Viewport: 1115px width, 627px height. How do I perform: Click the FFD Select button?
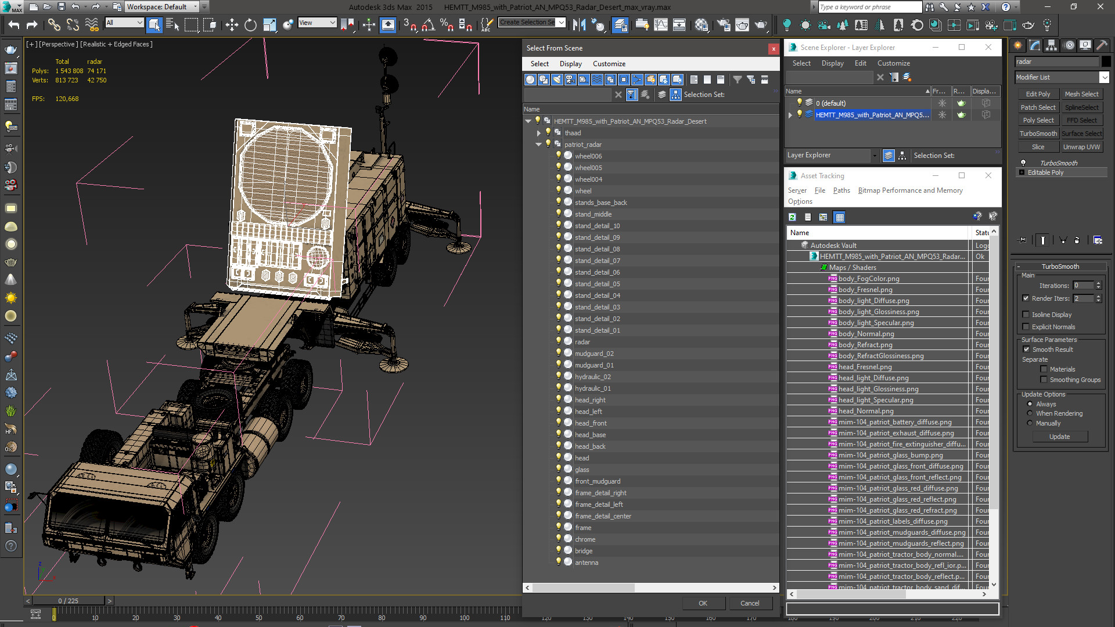(1081, 120)
